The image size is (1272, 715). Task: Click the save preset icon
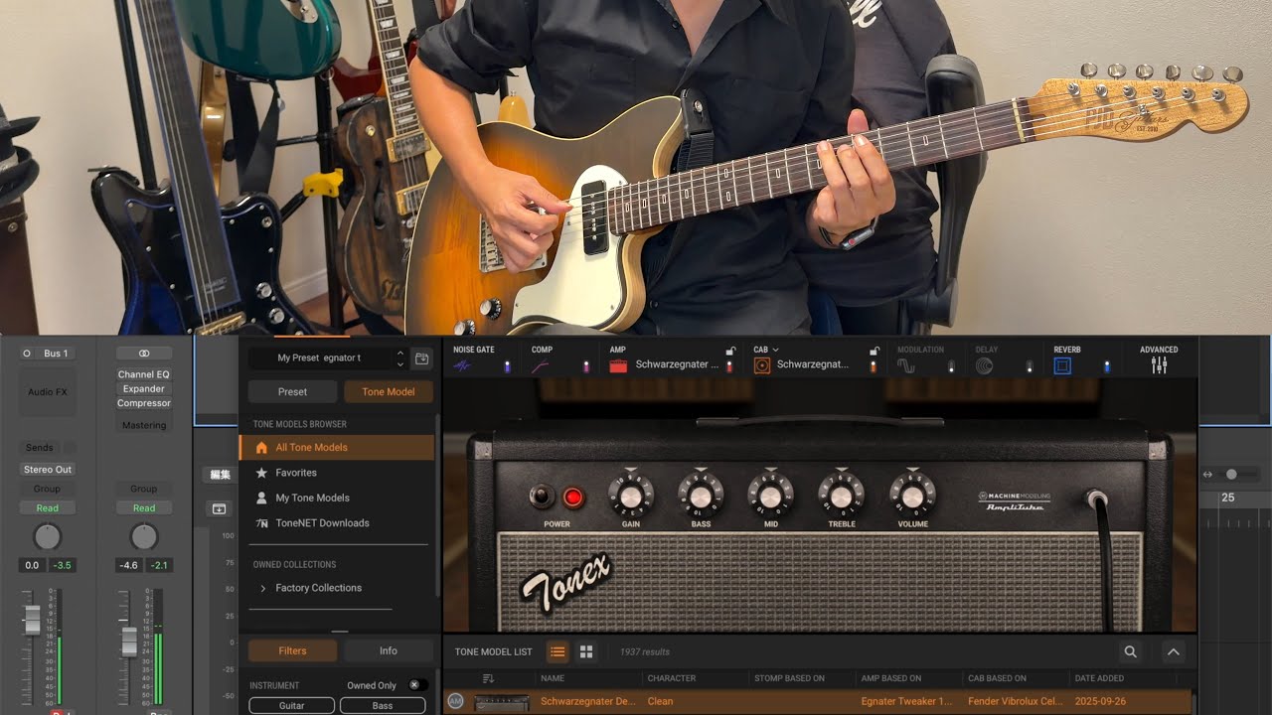click(x=421, y=357)
